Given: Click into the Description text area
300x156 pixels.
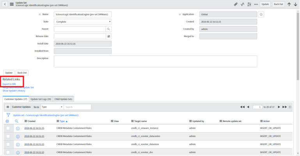Looking at the screenshot, I should click(x=155, y=61).
